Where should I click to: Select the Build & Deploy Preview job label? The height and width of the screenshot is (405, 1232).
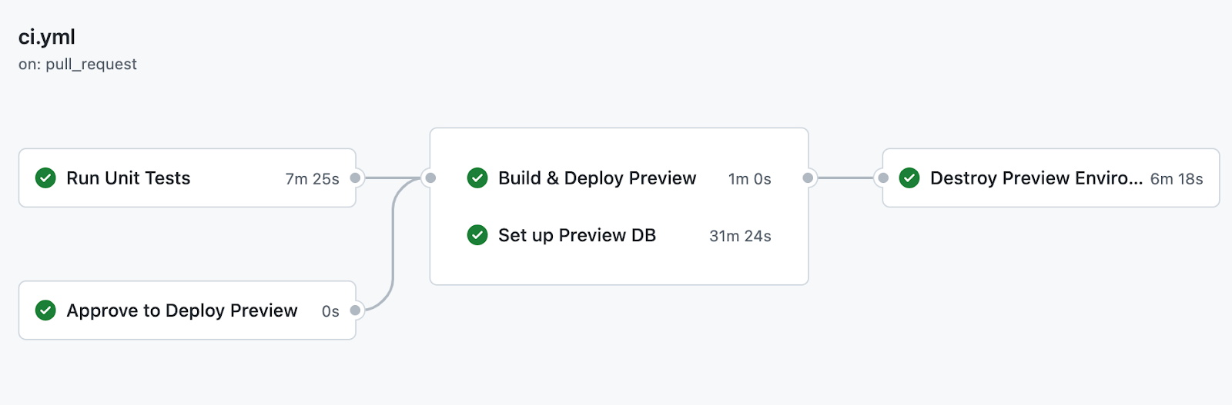click(x=597, y=178)
